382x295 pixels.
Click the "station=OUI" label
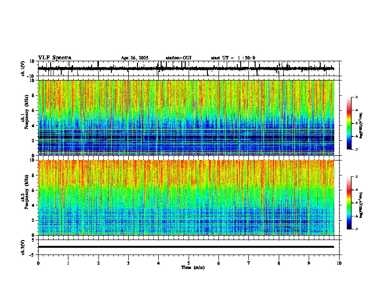178,58
